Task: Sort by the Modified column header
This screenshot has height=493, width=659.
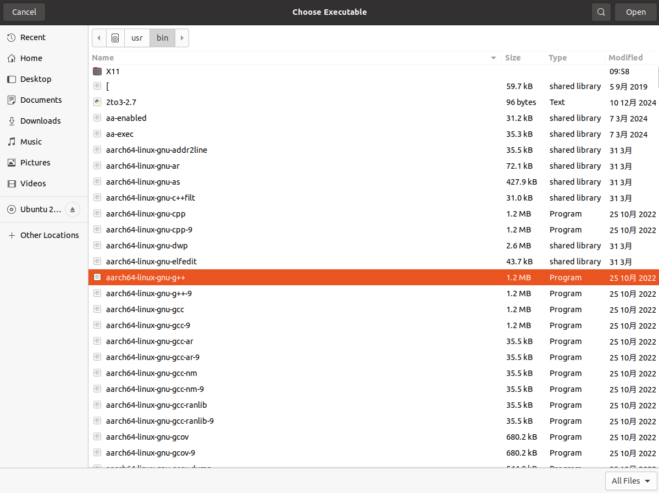Action: 632,58
